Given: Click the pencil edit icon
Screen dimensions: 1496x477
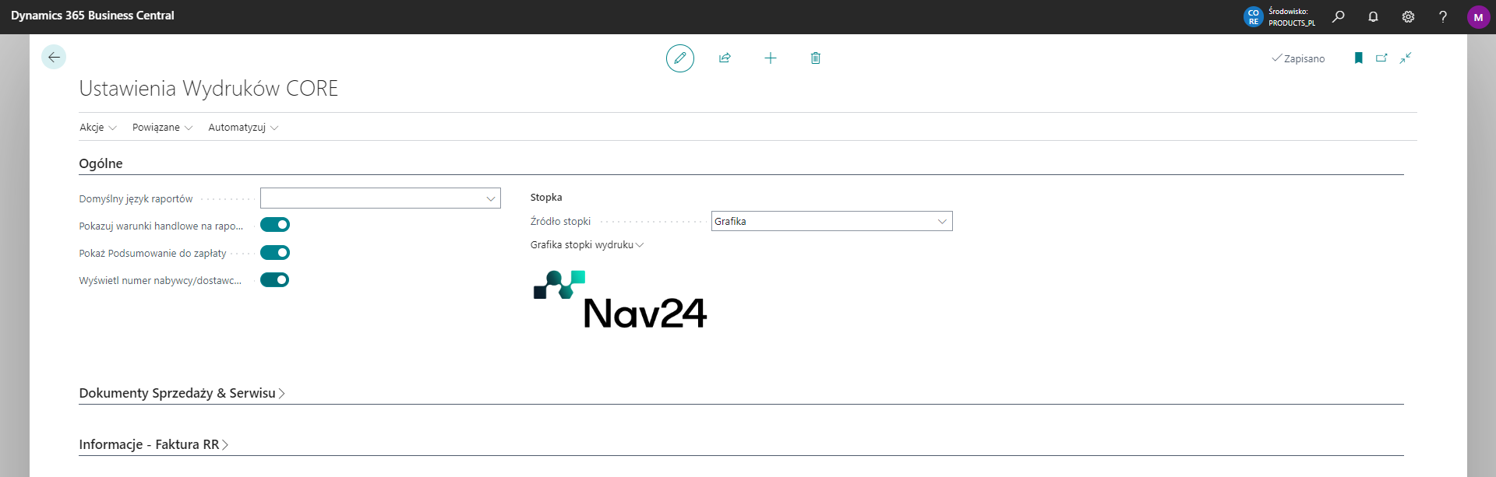Looking at the screenshot, I should [679, 58].
